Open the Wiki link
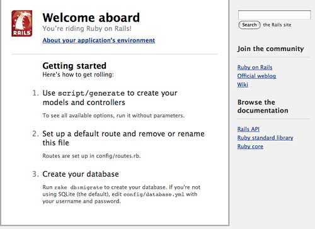This screenshot has height=229, width=315. [243, 84]
